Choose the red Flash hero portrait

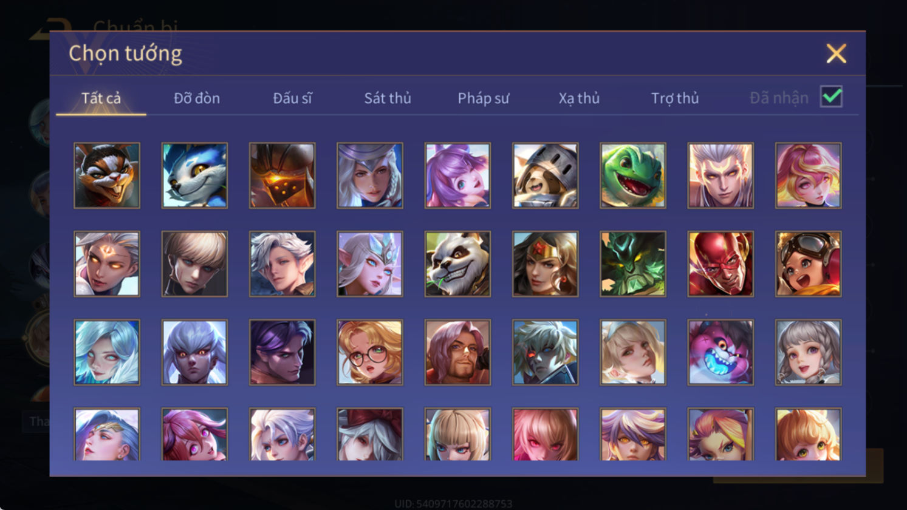point(720,263)
